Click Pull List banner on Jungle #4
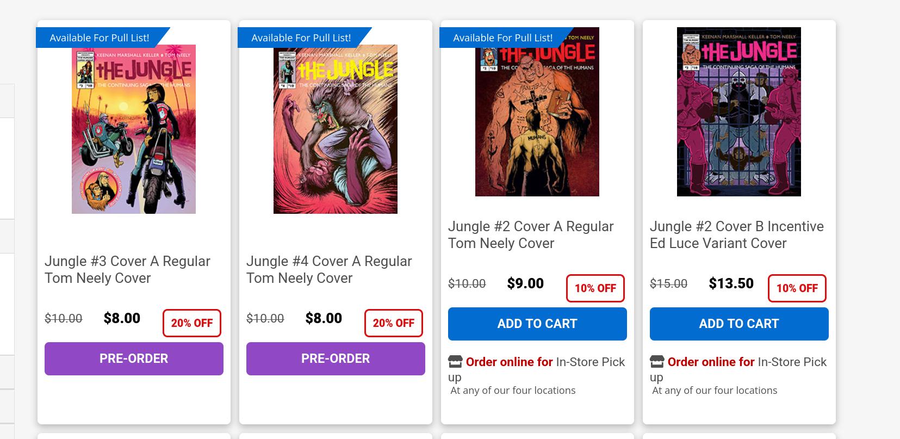The image size is (900, 439). [x=301, y=38]
